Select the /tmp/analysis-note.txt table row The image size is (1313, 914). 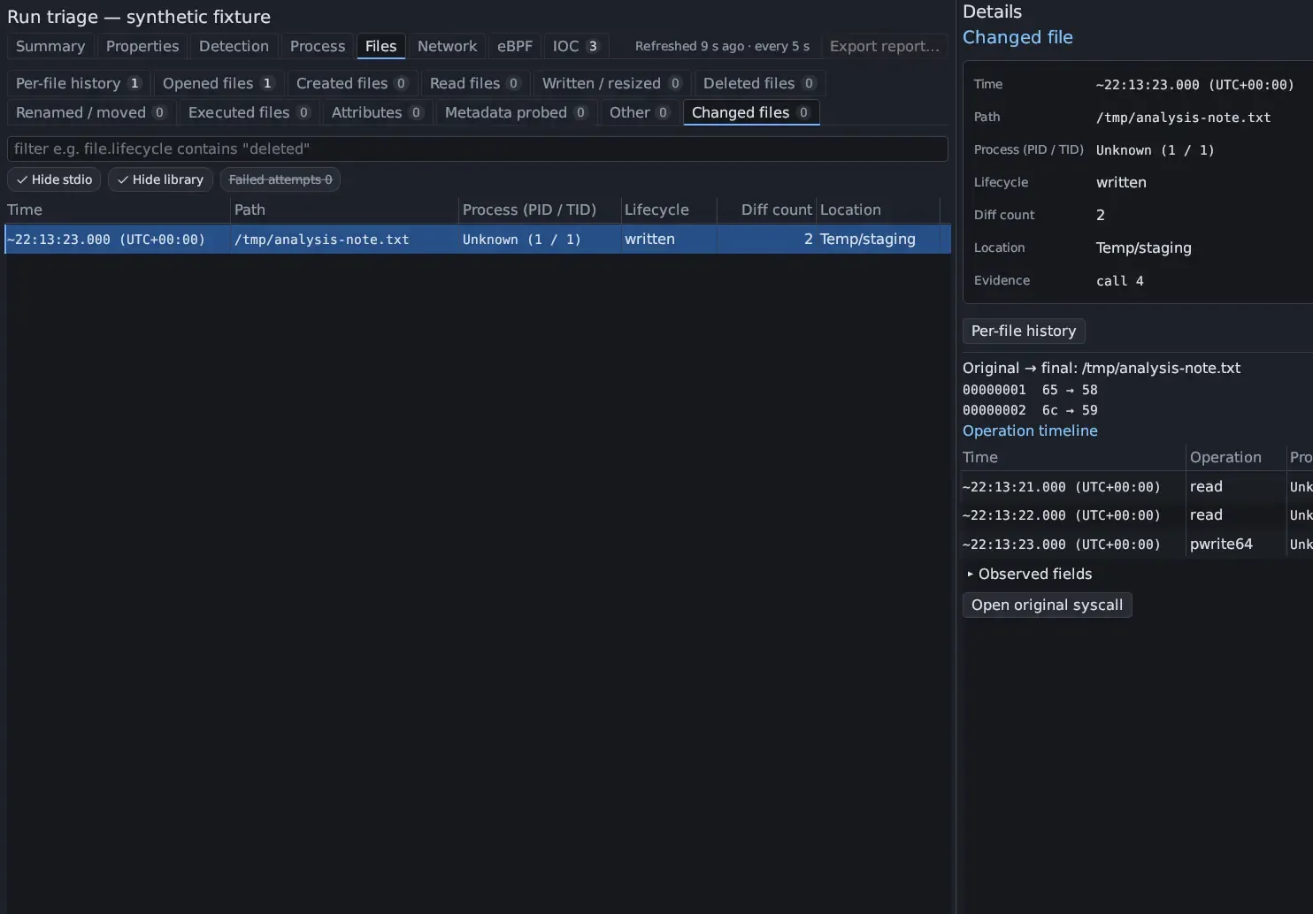point(478,240)
